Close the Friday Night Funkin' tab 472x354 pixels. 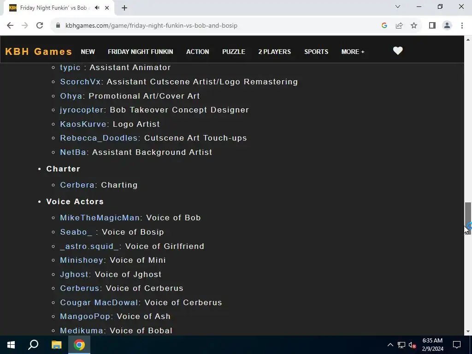107,8
